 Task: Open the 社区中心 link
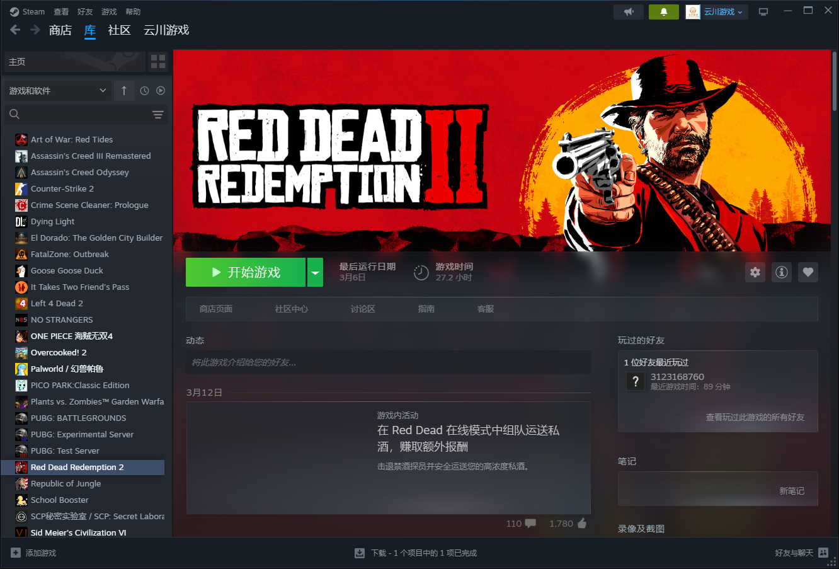(292, 309)
